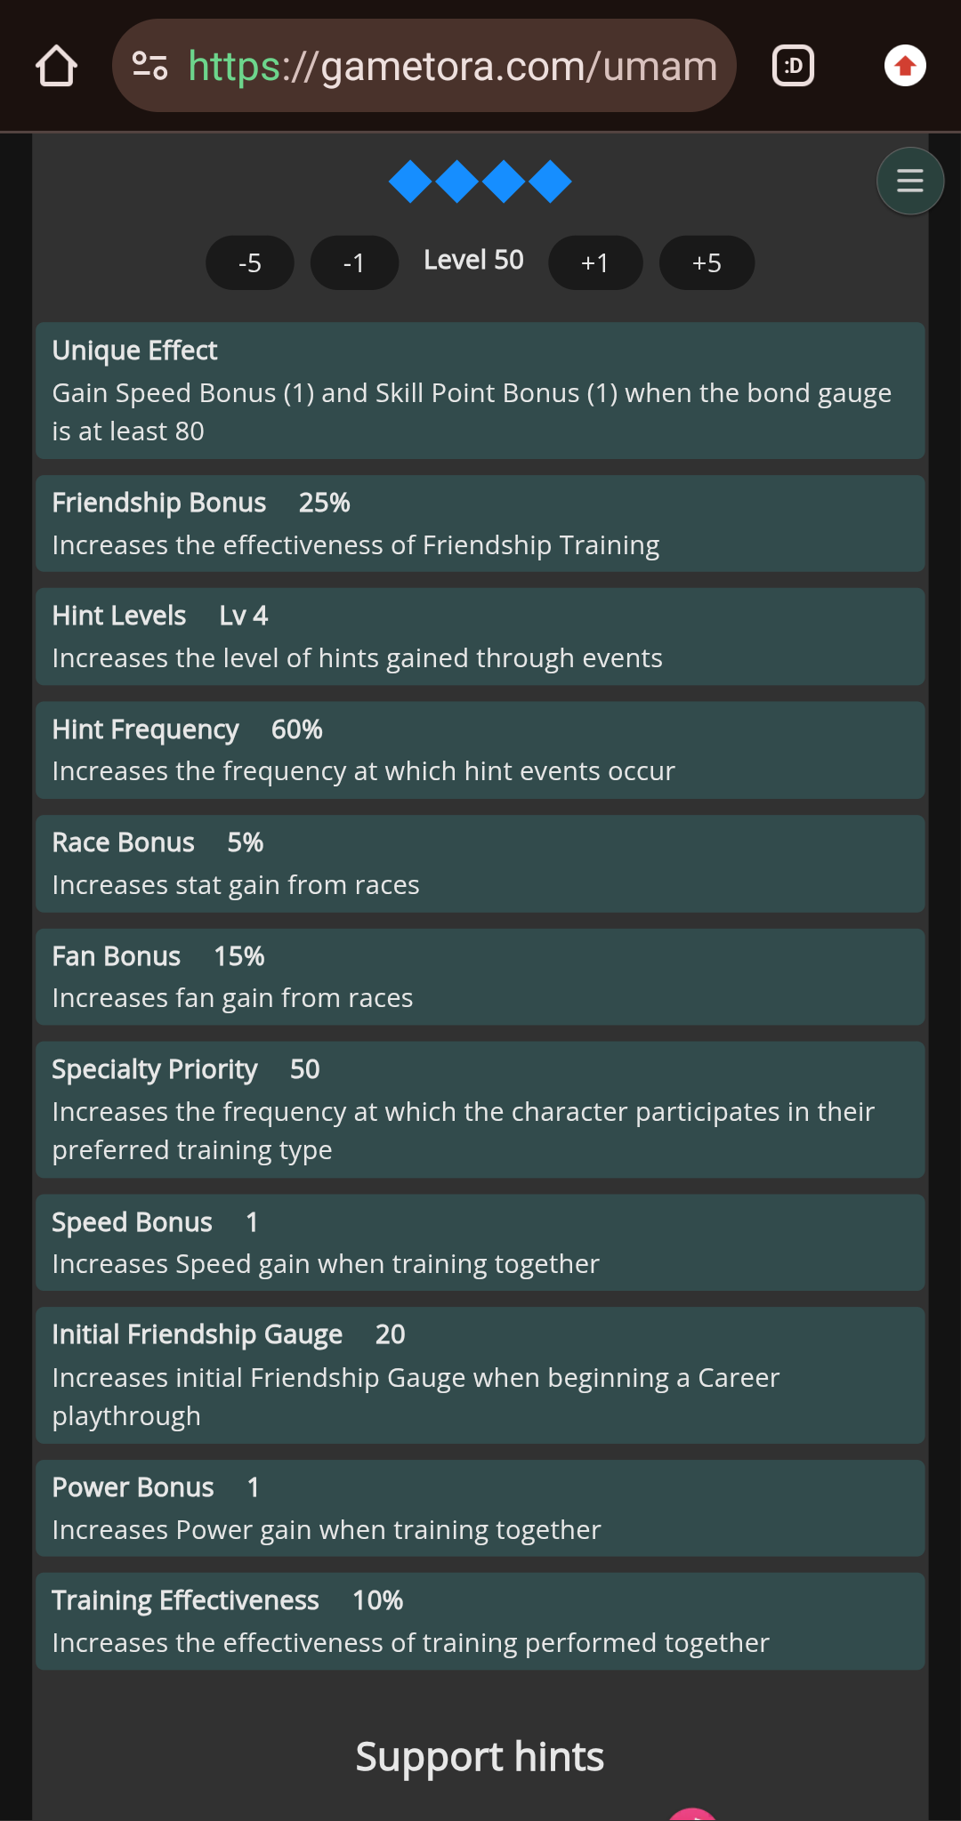Select the third blue diamond limit break
Image resolution: width=961 pixels, height=1821 pixels.
pyautogui.click(x=504, y=181)
